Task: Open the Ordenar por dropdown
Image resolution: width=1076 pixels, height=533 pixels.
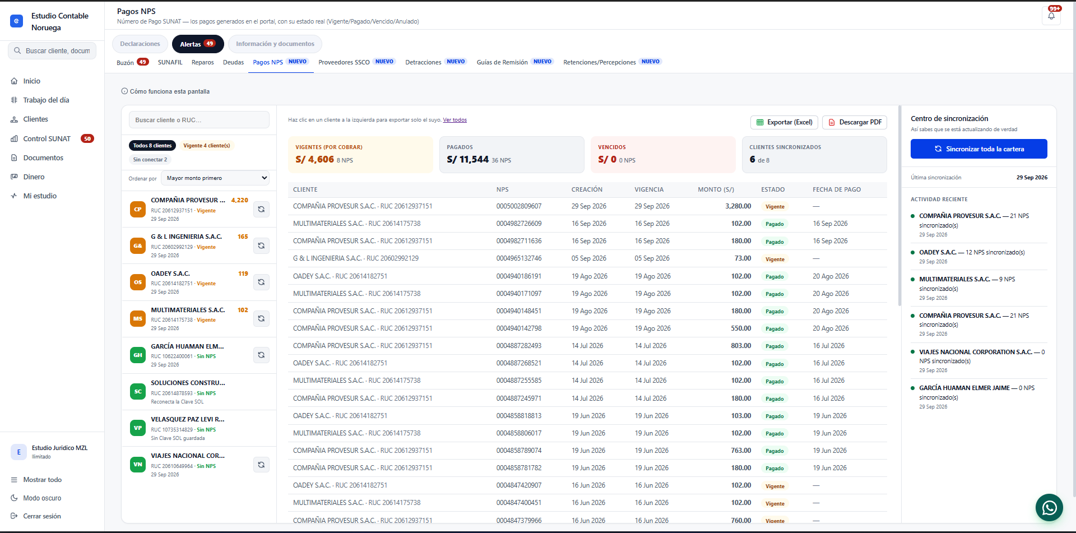Action: [x=215, y=178]
